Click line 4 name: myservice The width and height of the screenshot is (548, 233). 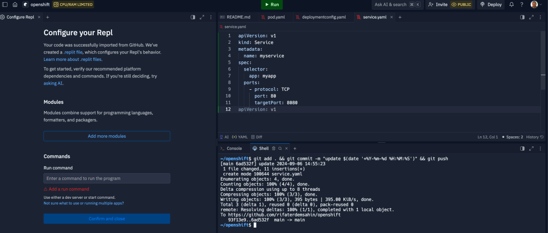[x=264, y=56]
